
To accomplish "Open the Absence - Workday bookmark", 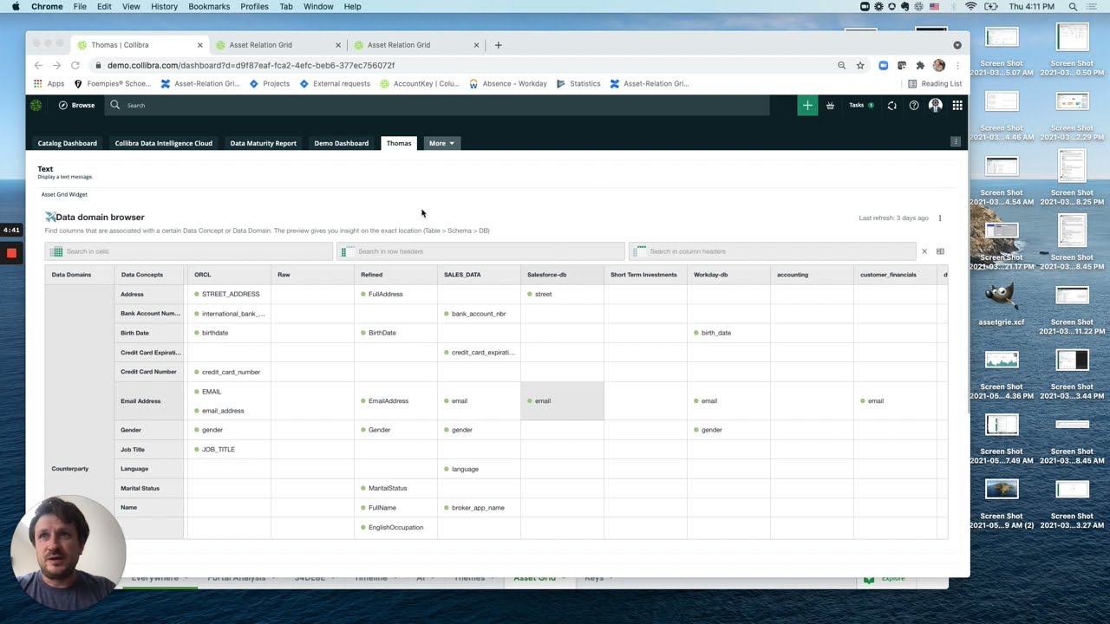I will (x=508, y=84).
